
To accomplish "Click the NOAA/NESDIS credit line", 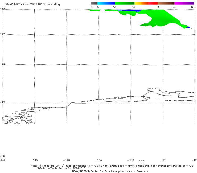I will click(x=110, y=171).
